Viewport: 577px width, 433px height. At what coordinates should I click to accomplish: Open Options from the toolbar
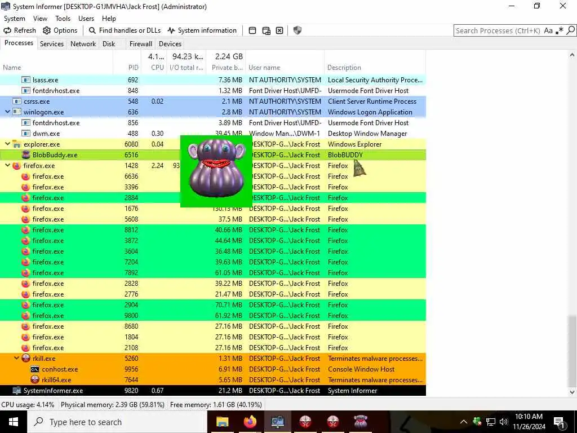click(60, 30)
